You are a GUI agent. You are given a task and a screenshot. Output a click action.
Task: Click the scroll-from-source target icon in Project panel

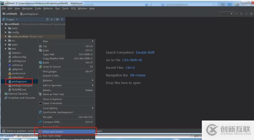point(47,19)
